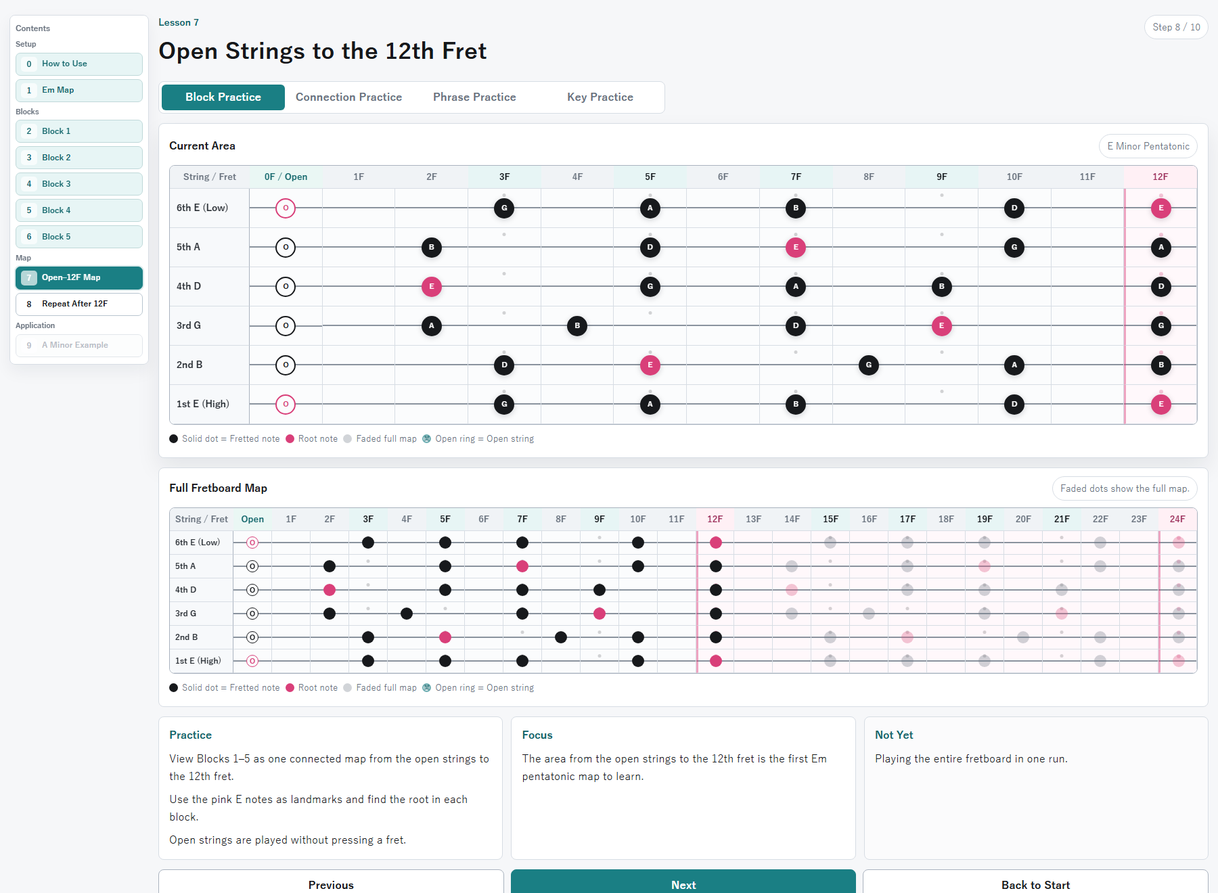Click the B note at 9F on 4th D string

[942, 286]
